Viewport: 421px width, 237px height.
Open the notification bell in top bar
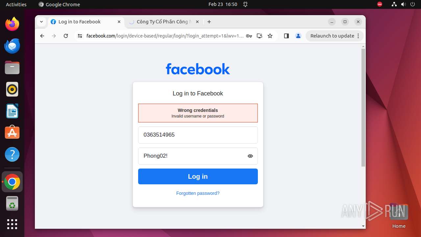tap(245, 4)
